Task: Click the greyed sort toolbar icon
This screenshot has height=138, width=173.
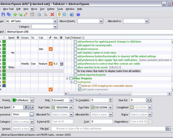Action: [46, 14]
